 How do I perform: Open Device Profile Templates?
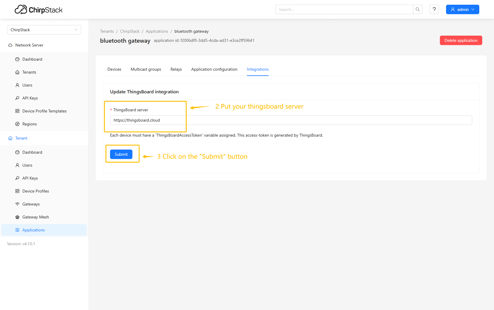click(44, 111)
